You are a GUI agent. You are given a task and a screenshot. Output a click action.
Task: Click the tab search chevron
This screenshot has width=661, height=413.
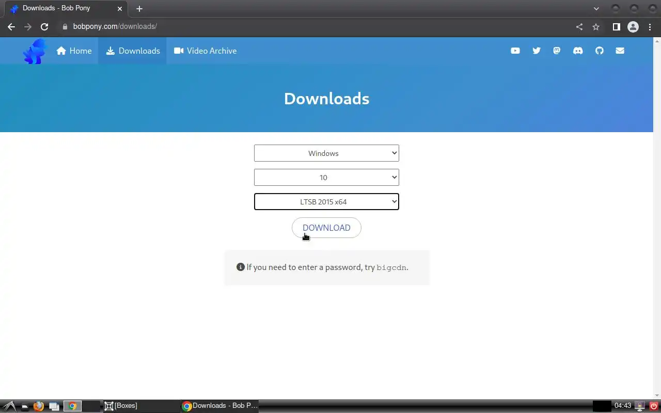(x=596, y=9)
